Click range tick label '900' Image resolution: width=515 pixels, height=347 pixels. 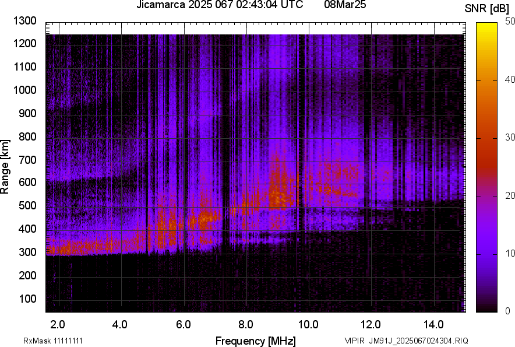point(27,114)
